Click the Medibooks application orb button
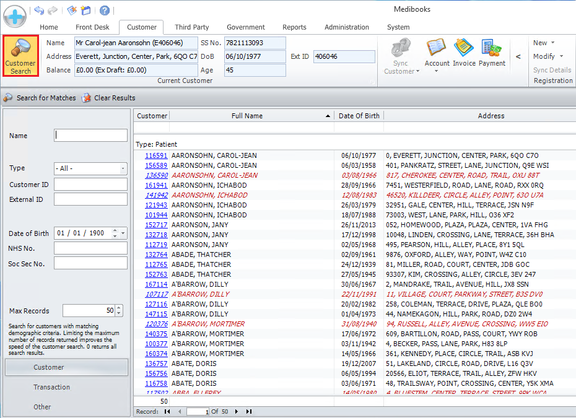Screen dimensions: 576x418 point(15,15)
